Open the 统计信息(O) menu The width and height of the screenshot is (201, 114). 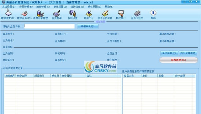(77, 7)
